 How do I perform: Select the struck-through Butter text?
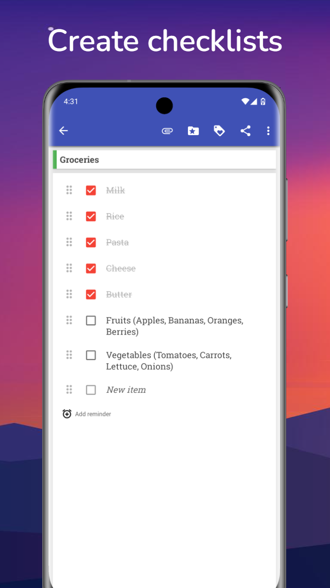pyautogui.click(x=119, y=294)
